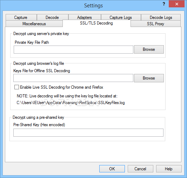Browse for the private key file
This screenshot has width=187, height=178.
click(x=149, y=49)
